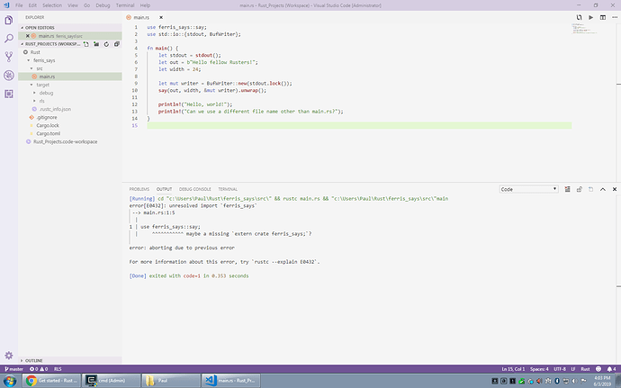Expand the rls folder
This screenshot has height=388, width=621.
(34, 101)
